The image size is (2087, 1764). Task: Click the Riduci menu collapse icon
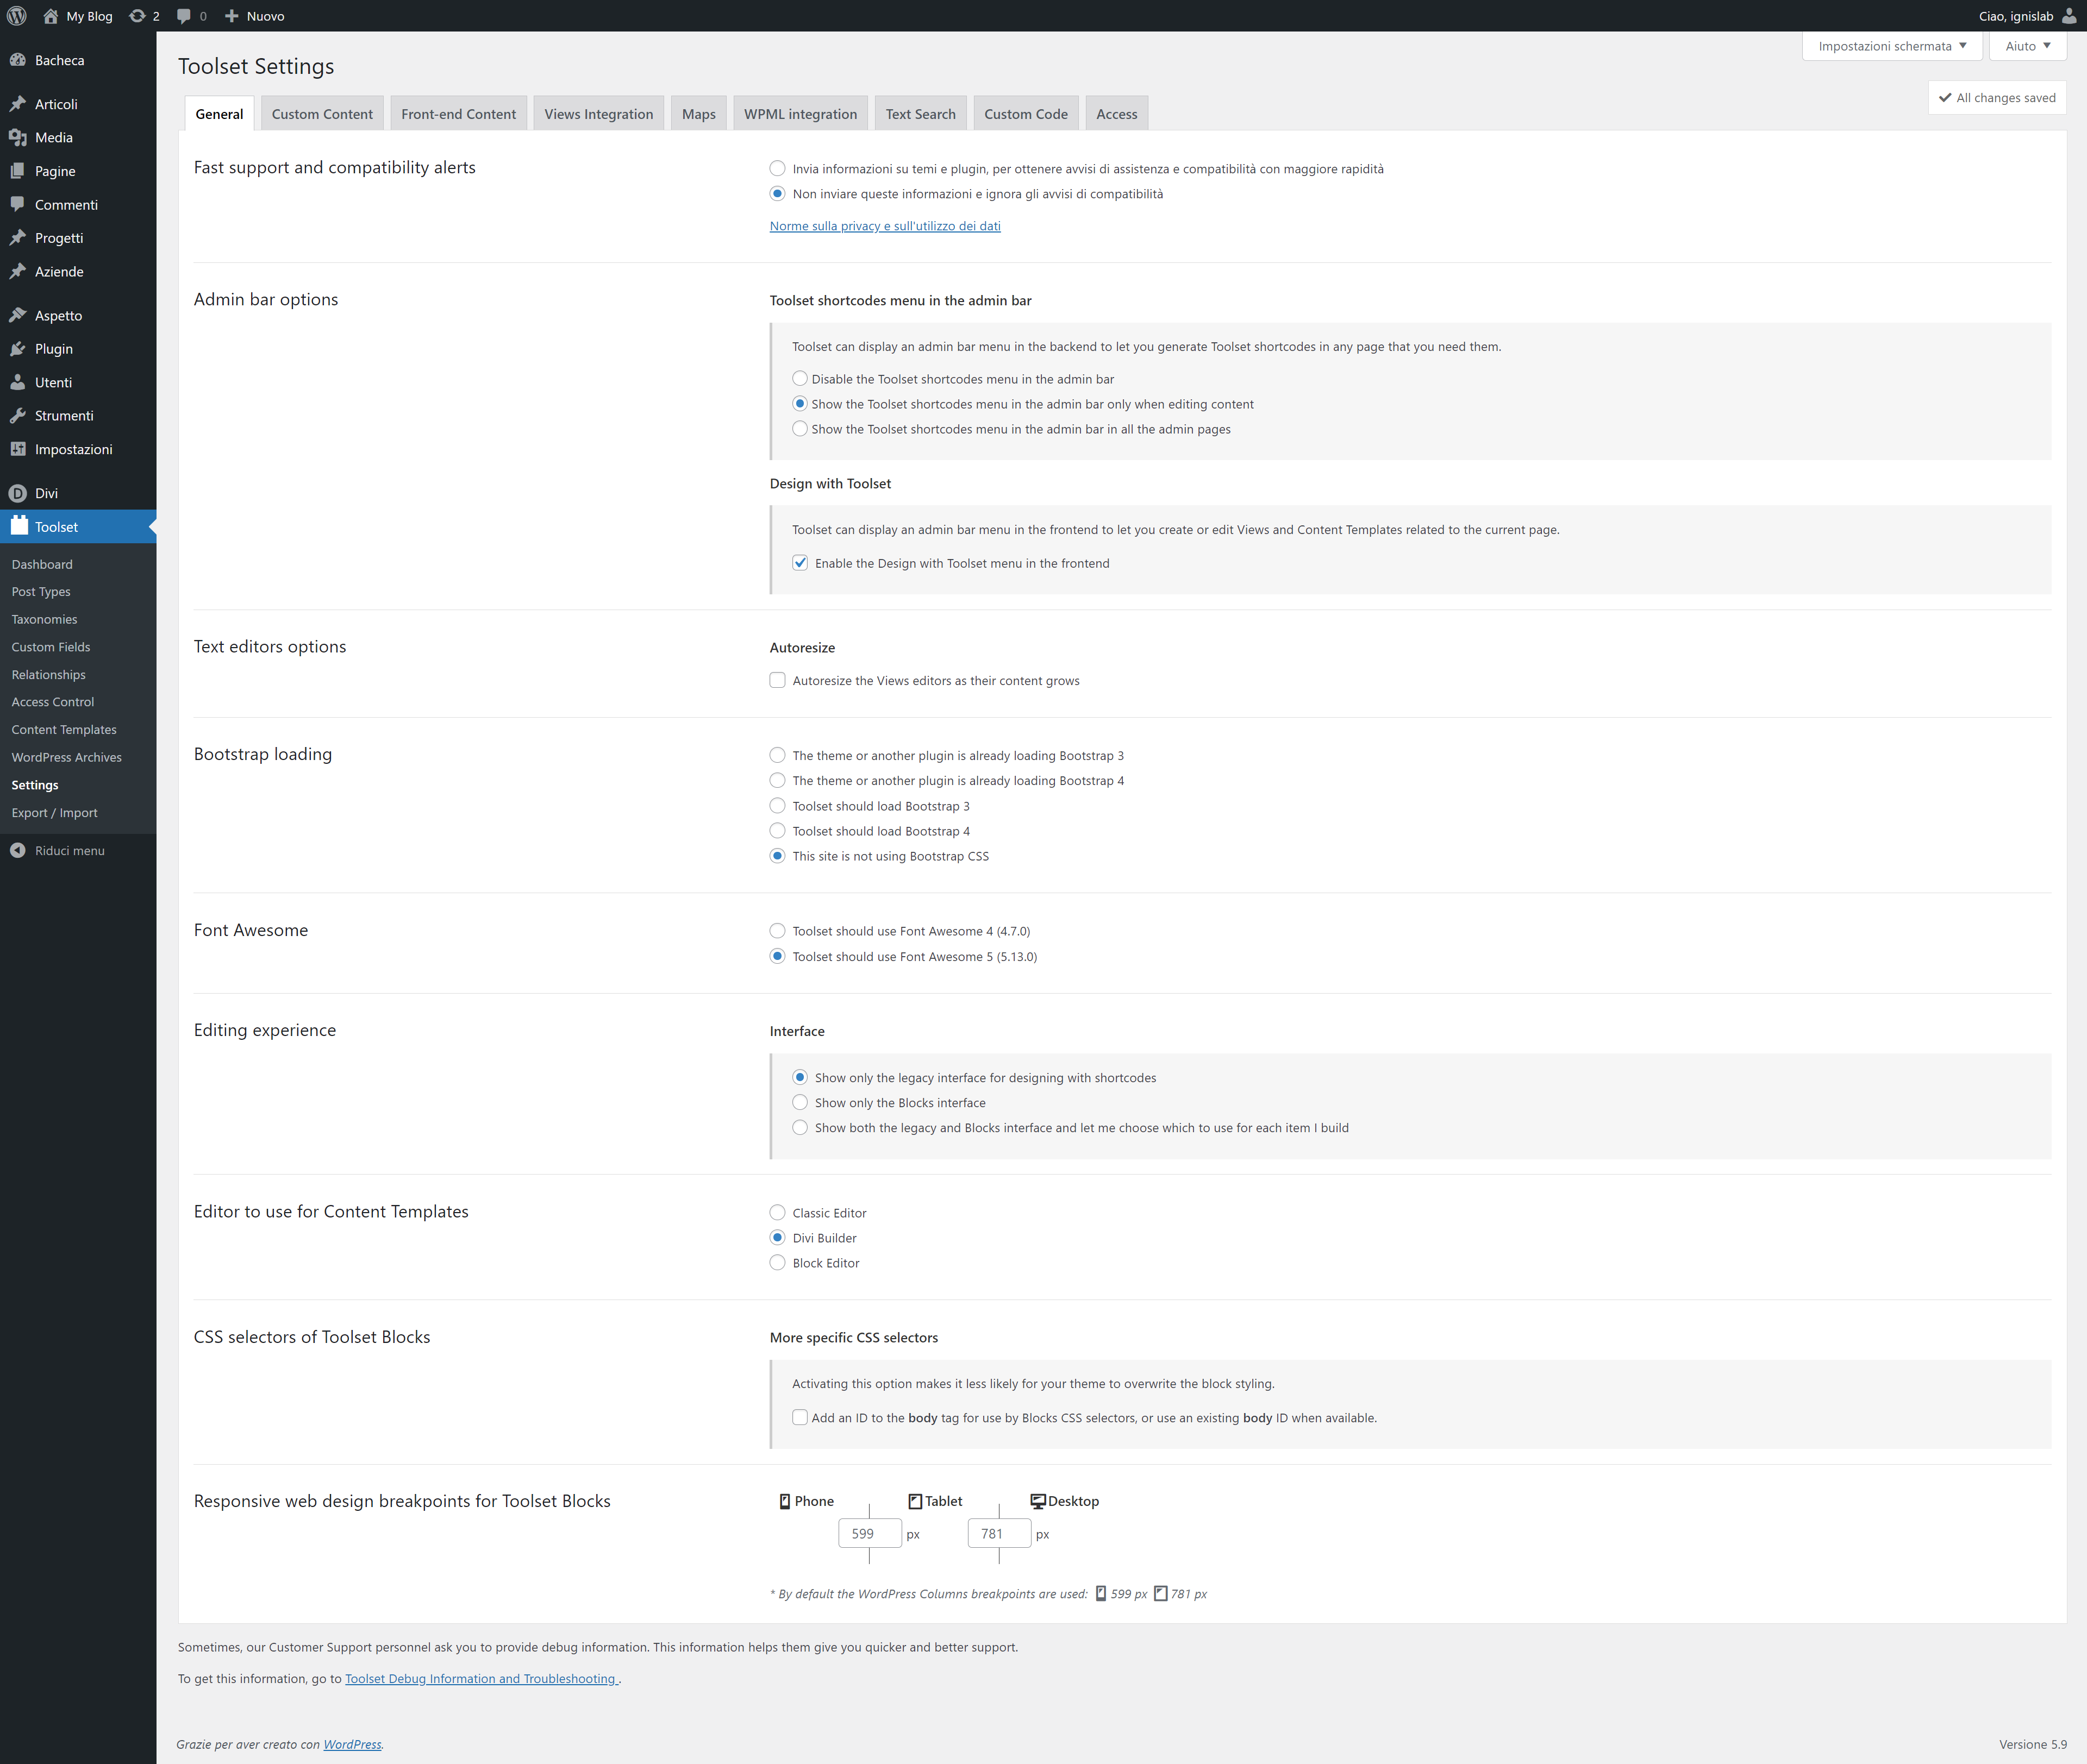[18, 851]
